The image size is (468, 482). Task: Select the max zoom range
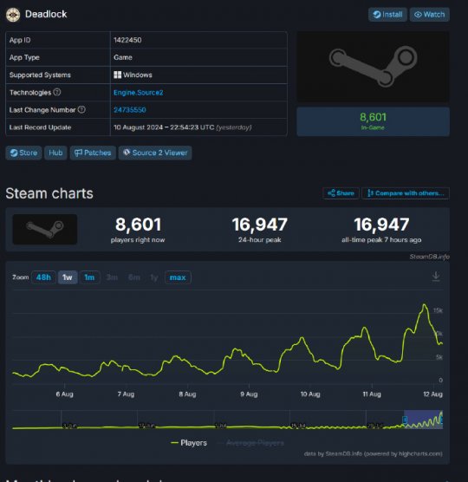coord(178,277)
